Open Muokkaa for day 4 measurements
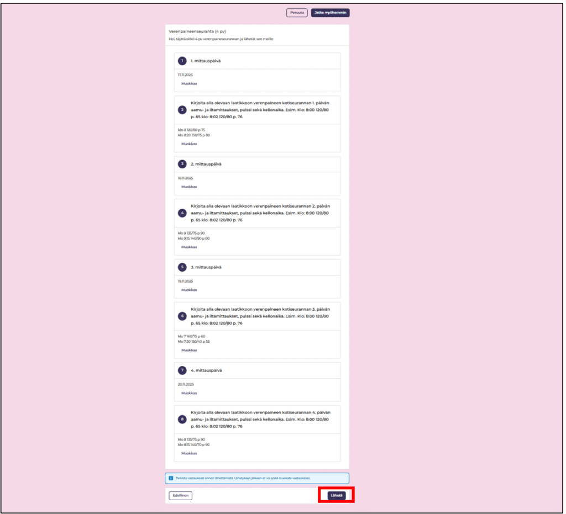The width and height of the screenshot is (566, 514). (189, 453)
